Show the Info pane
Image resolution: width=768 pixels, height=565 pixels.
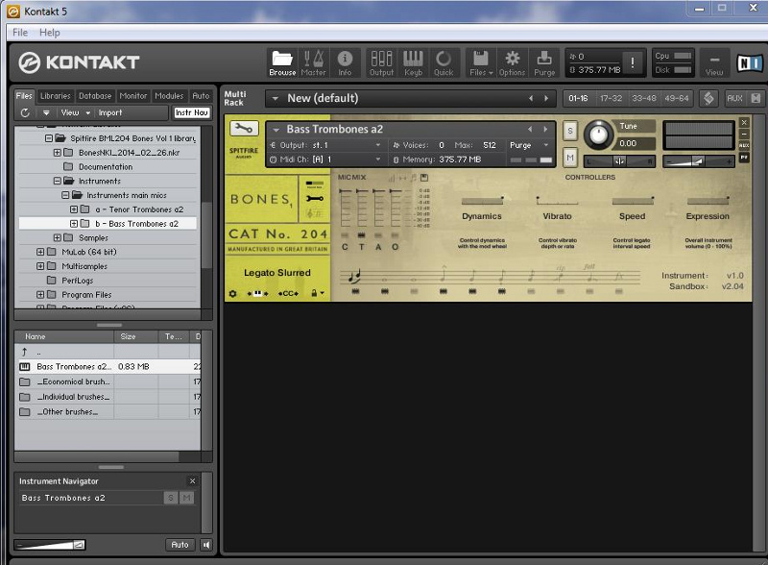[345, 62]
